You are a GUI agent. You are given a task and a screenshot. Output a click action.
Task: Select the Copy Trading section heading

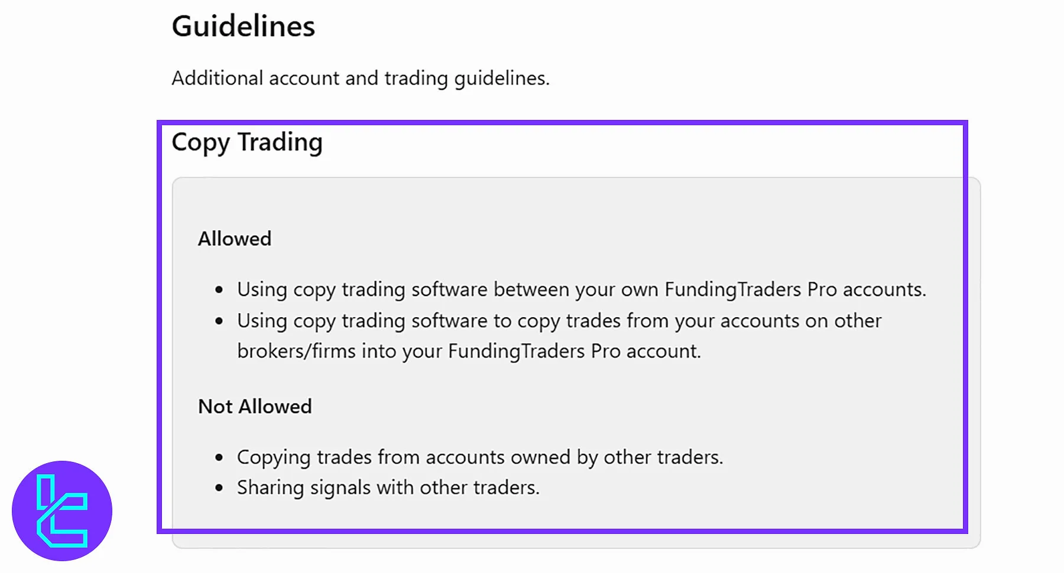click(247, 142)
